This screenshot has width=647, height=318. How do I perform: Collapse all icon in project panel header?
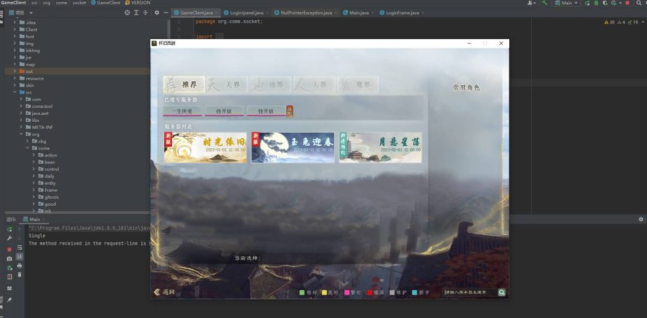click(x=145, y=13)
